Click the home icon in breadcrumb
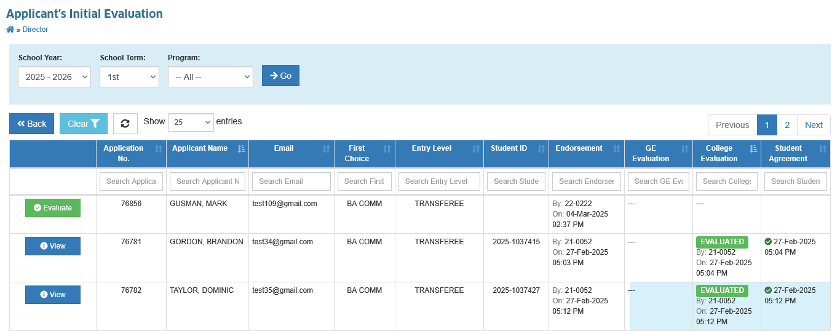Image resolution: width=840 pixels, height=331 pixels. 10,30
